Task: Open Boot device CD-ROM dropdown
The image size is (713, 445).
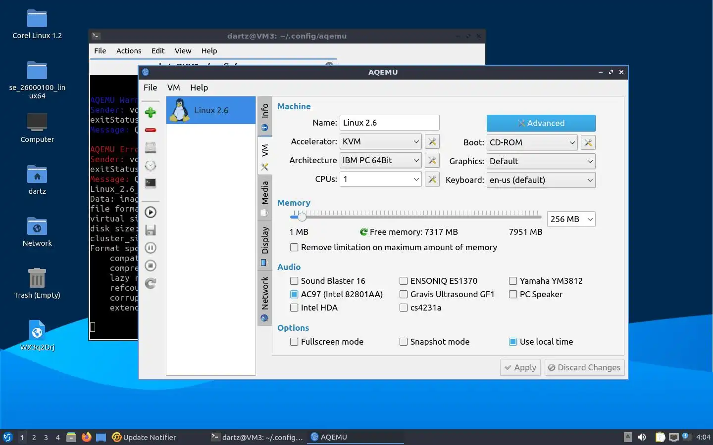Action: [x=532, y=142]
